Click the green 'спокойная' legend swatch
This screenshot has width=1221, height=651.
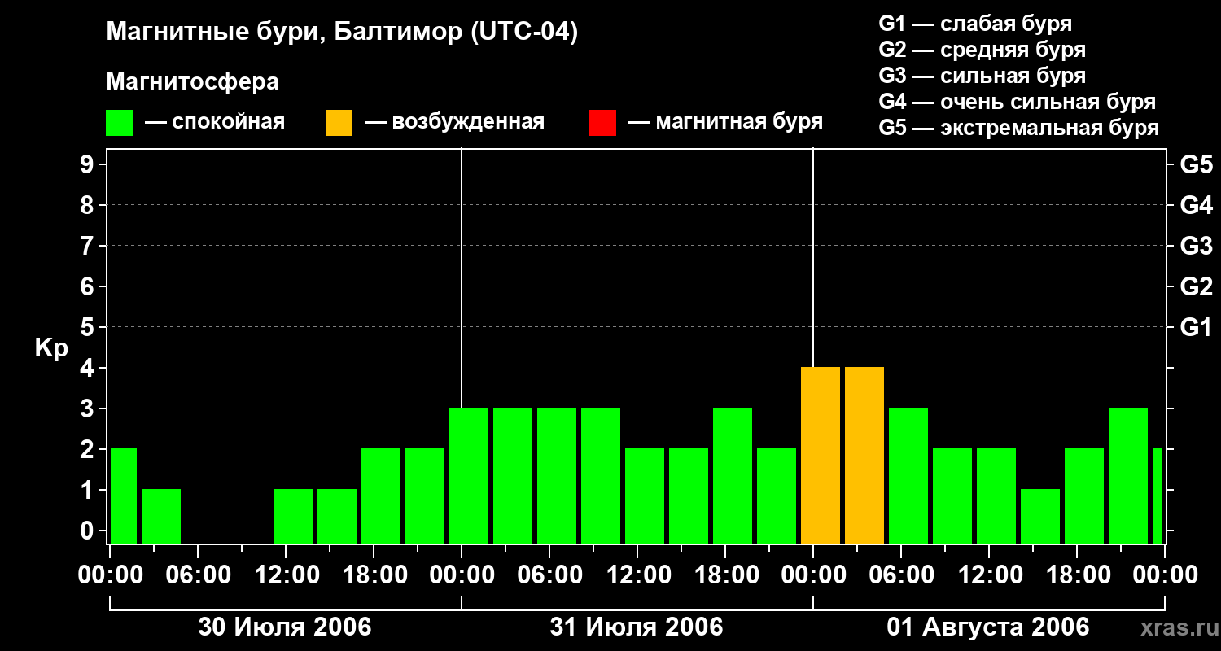(x=120, y=123)
